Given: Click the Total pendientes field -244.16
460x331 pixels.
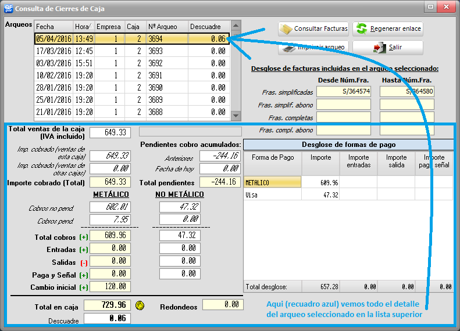Looking at the screenshot, I should (220, 182).
